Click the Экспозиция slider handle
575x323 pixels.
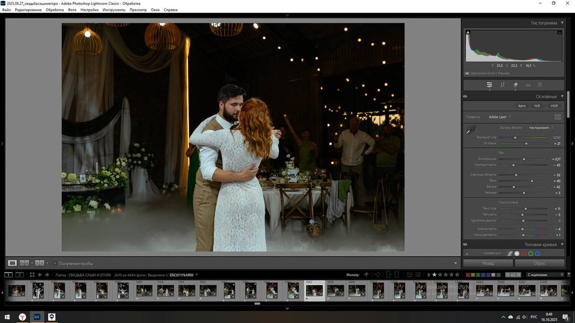tap(524, 159)
